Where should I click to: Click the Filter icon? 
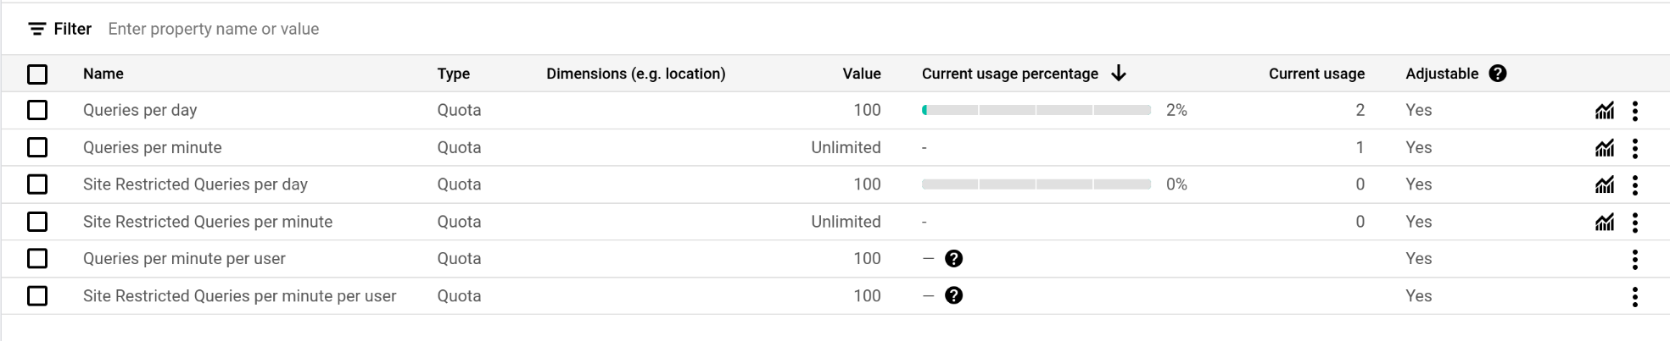coord(36,30)
